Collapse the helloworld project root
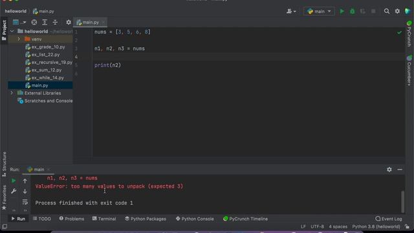 [x=12, y=32]
